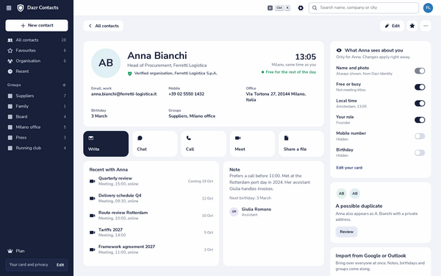The height and width of the screenshot is (276, 441).
Task: Select the Milano office group
Action: (37, 127)
